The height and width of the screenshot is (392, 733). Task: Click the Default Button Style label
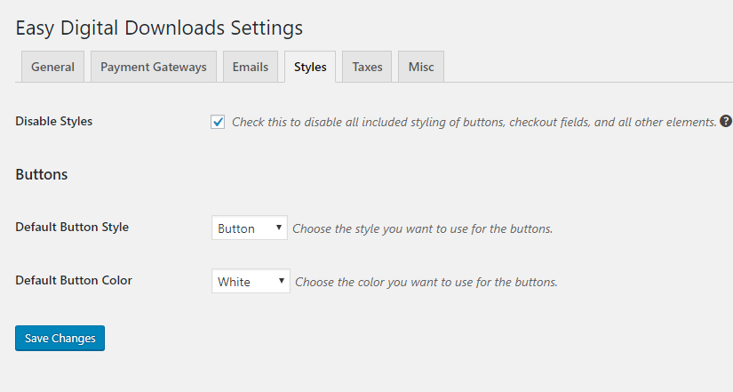[72, 227]
